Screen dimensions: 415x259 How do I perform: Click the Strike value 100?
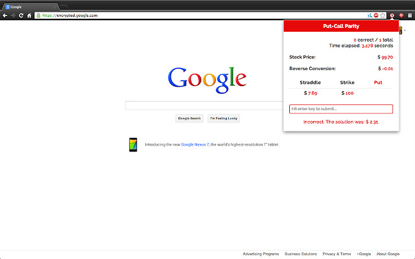(348, 93)
